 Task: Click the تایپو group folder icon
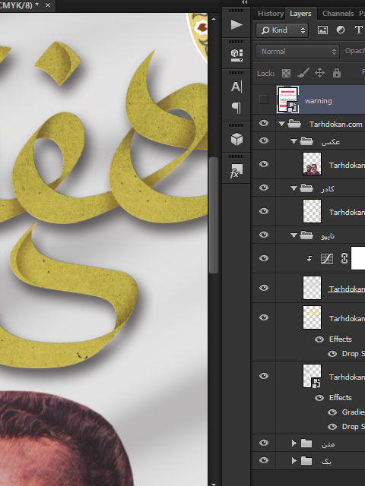coord(306,235)
